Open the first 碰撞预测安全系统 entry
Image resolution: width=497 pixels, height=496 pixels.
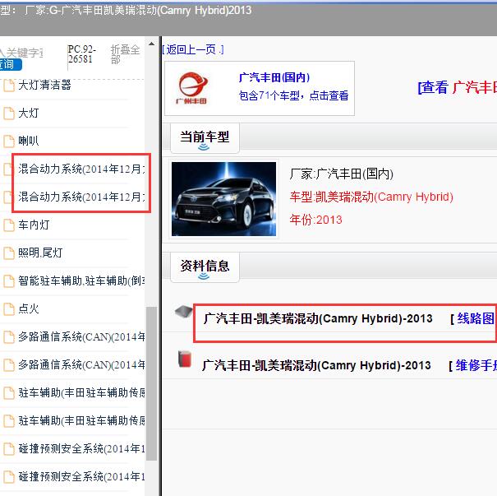[x=81, y=448]
